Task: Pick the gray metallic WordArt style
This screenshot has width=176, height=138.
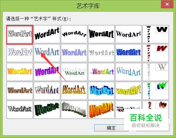Action: pos(20,110)
